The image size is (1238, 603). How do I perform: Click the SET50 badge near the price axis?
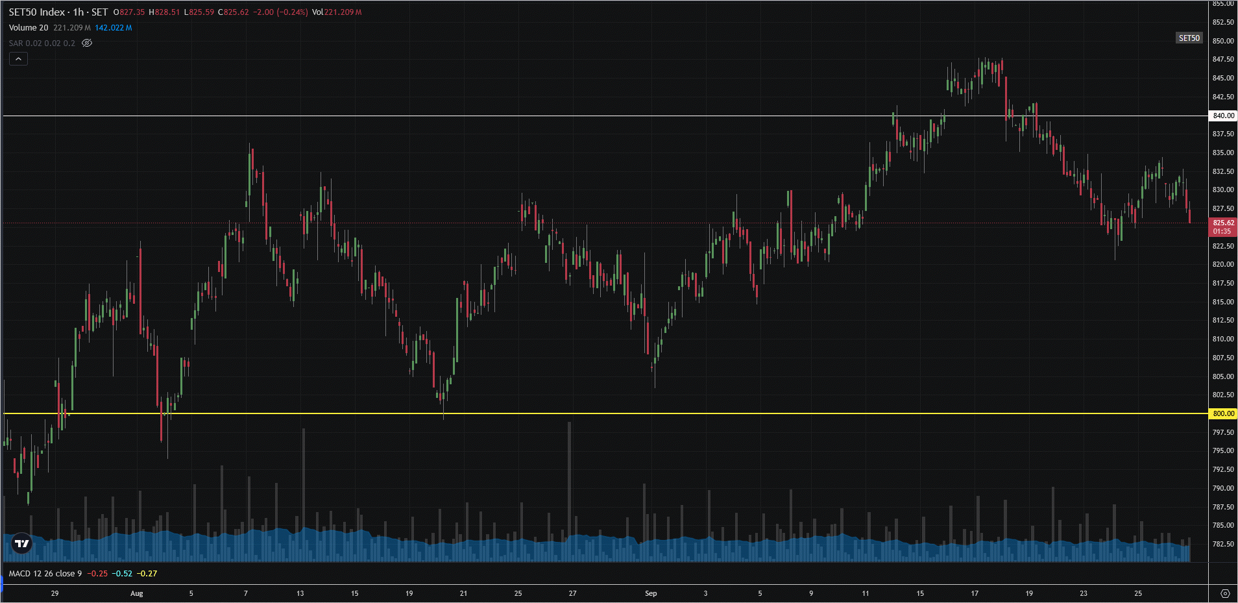coord(1189,38)
